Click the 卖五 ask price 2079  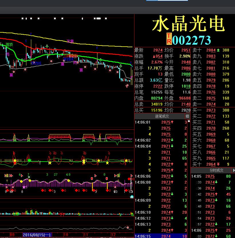coord(211,80)
